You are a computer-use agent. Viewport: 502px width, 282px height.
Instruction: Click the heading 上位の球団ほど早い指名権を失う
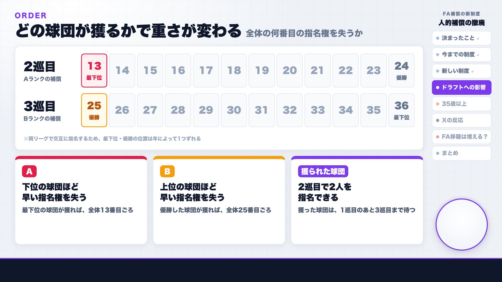coord(192,192)
